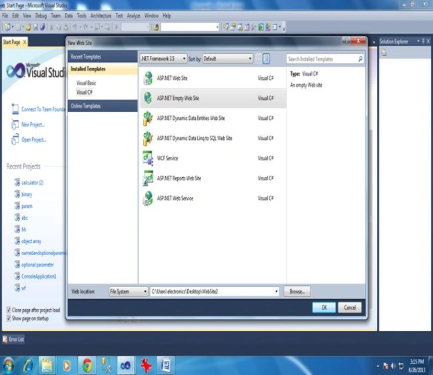Open the File menu
Screen dimensions: 433x375
coord(5,16)
